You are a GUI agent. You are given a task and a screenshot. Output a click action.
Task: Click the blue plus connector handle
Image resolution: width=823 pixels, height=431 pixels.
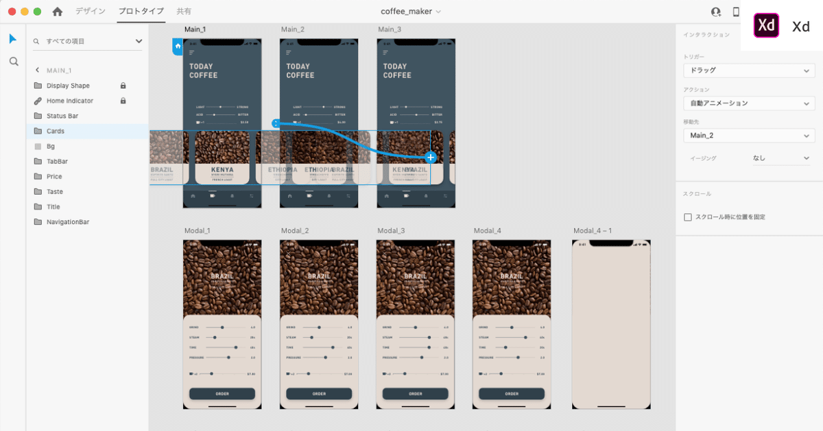click(431, 158)
